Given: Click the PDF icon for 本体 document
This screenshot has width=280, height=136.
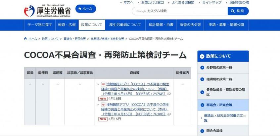Looking at the screenshot, I should point(103,105).
